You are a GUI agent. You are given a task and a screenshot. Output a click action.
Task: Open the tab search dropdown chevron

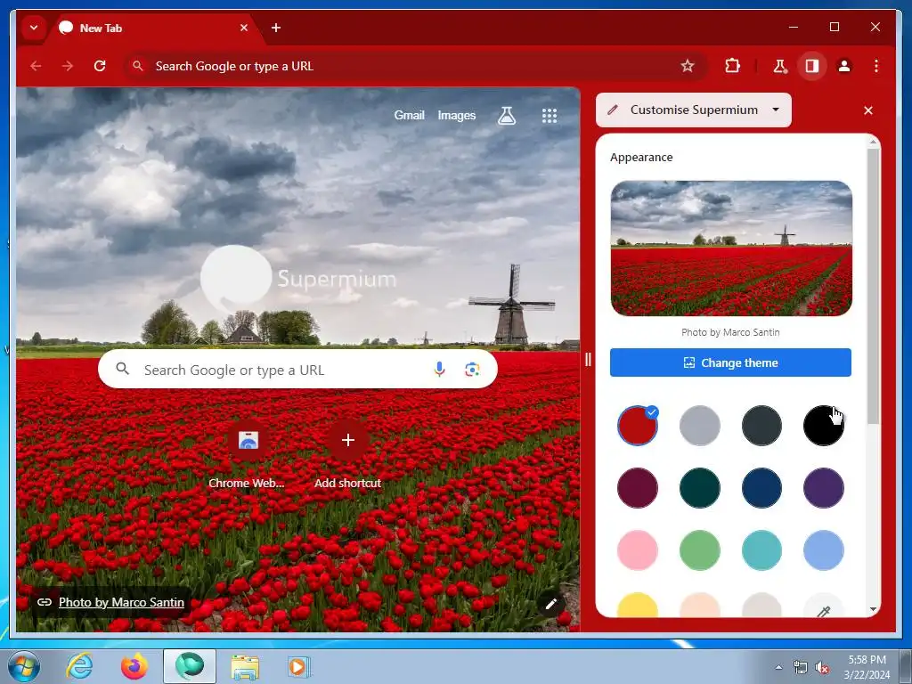[34, 28]
